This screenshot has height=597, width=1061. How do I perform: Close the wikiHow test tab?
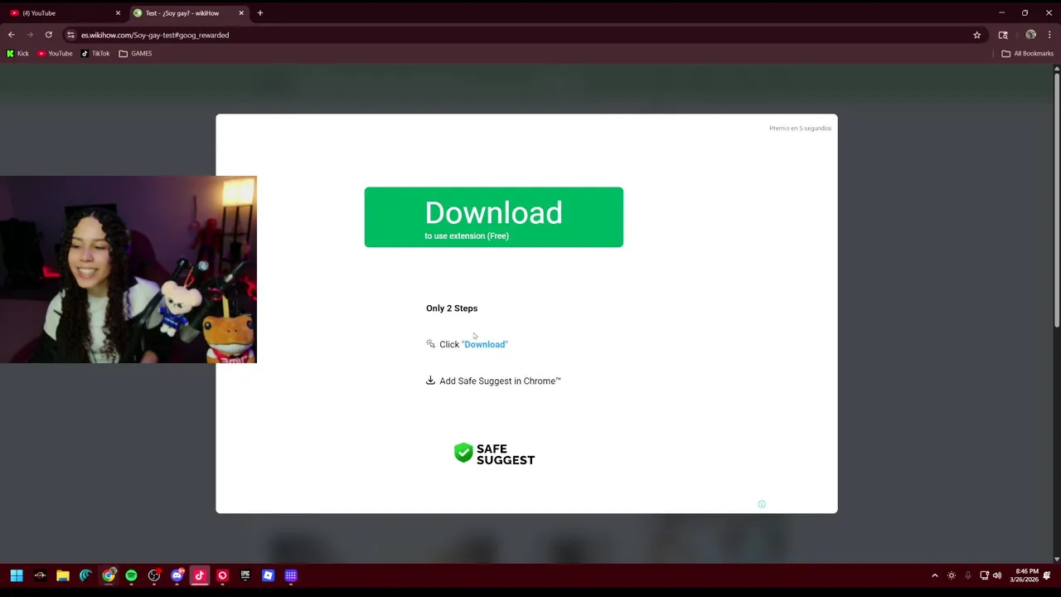241,13
